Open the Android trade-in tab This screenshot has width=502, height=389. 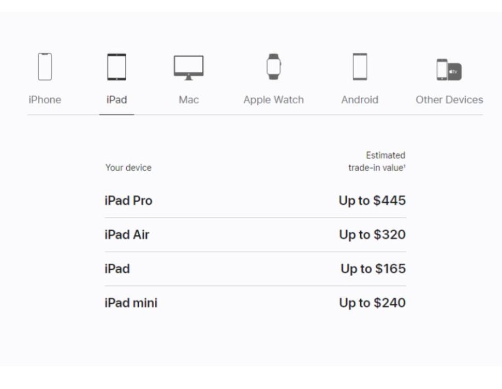click(360, 99)
